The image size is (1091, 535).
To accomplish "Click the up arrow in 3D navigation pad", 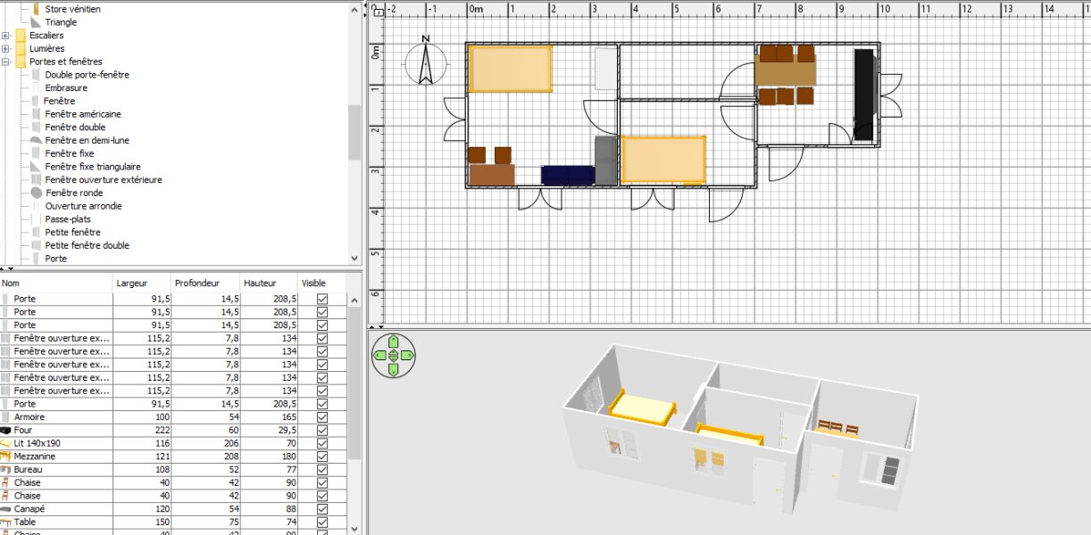I will point(393,342).
